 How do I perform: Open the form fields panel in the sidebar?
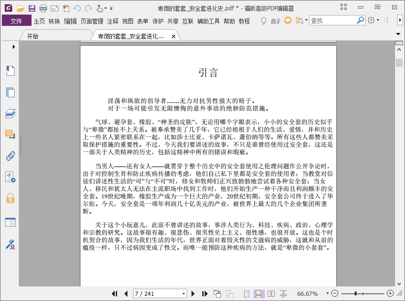[x=10, y=222]
